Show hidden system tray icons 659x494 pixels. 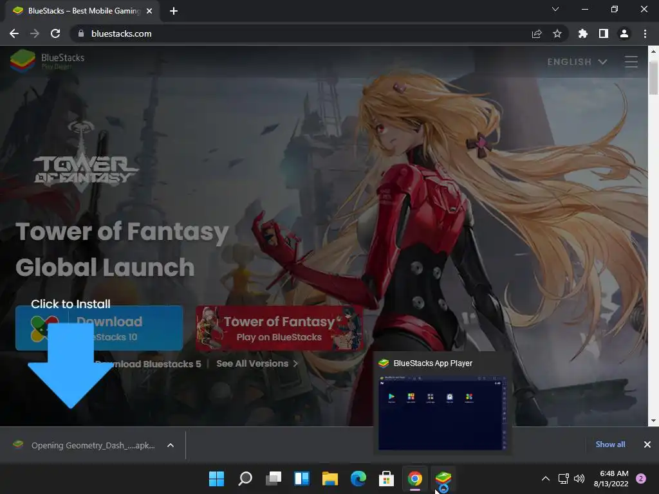(546, 479)
